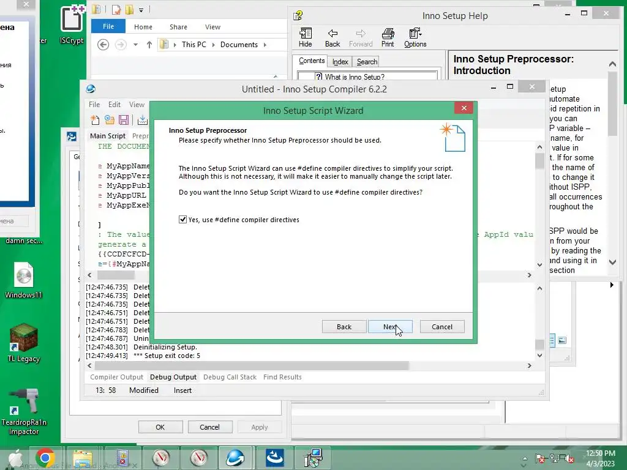Click the Inno Setup Compiler taskbar button
Screen dimensions: 627x470
click(235, 458)
